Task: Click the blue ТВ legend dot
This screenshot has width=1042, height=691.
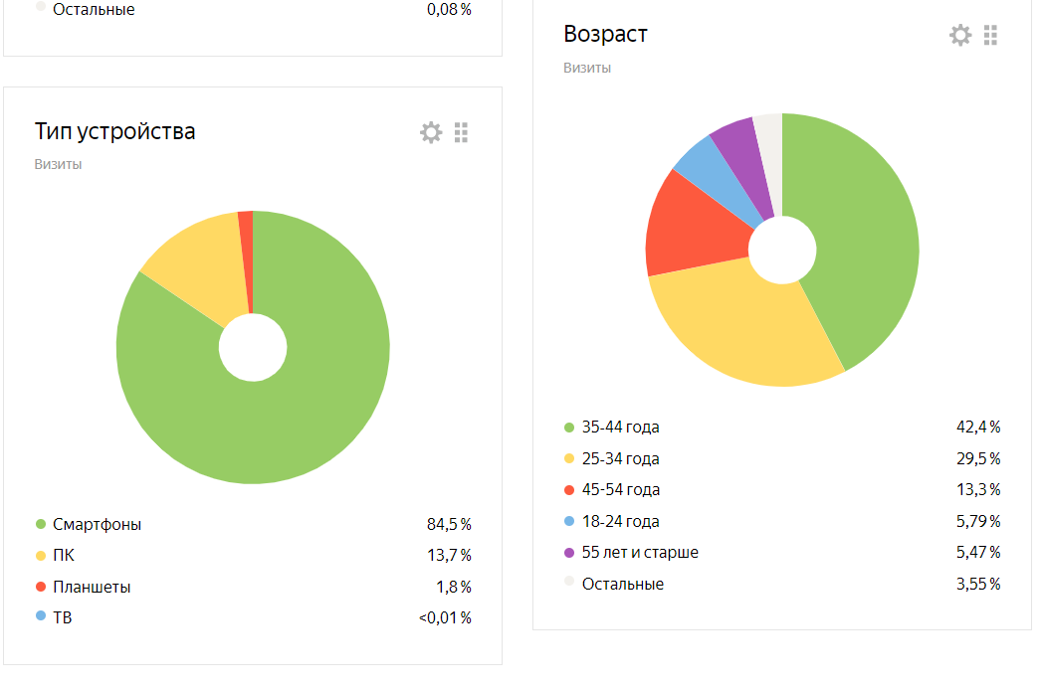Action: click(x=41, y=616)
